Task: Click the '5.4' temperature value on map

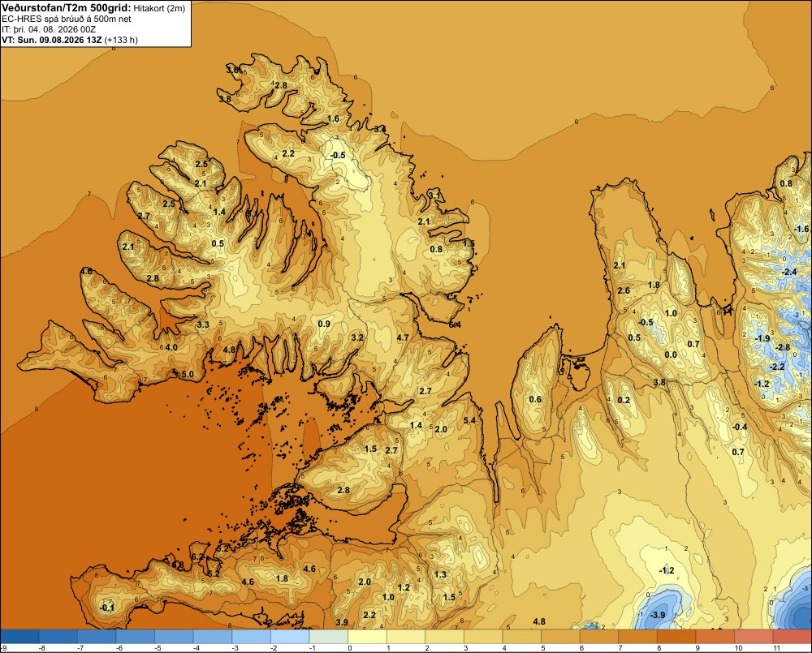Action: click(x=469, y=420)
